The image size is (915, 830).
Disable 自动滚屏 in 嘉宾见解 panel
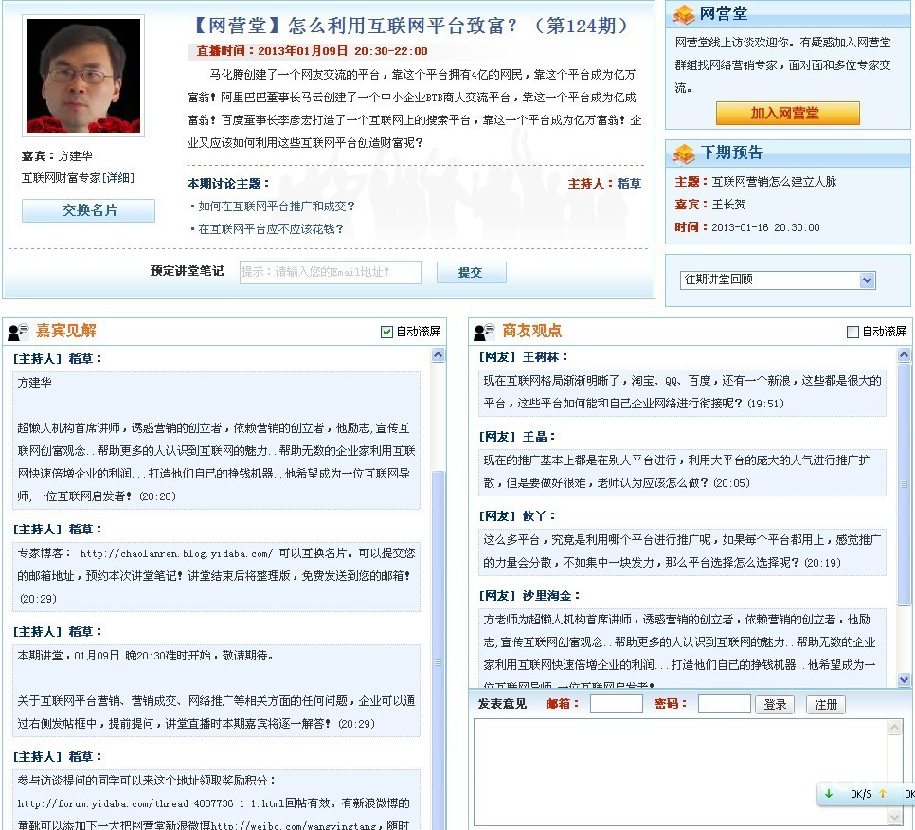pyautogui.click(x=386, y=333)
